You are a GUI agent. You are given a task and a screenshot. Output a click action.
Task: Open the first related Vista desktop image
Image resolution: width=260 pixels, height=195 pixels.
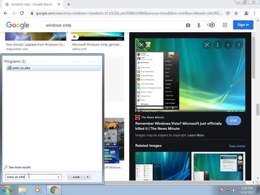coord(162,166)
